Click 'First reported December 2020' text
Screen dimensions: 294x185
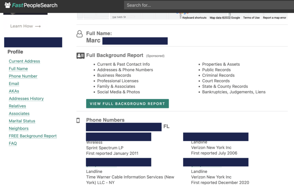(x=220, y=183)
